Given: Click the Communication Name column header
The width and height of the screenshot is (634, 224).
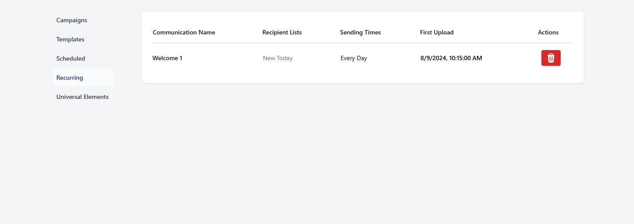Looking at the screenshot, I should tap(184, 32).
